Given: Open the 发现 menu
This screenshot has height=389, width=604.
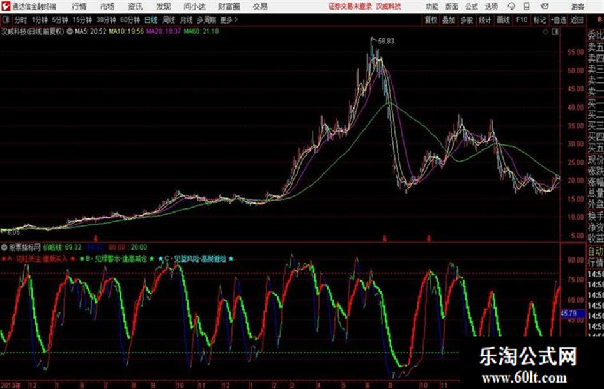Looking at the screenshot, I should 164,6.
